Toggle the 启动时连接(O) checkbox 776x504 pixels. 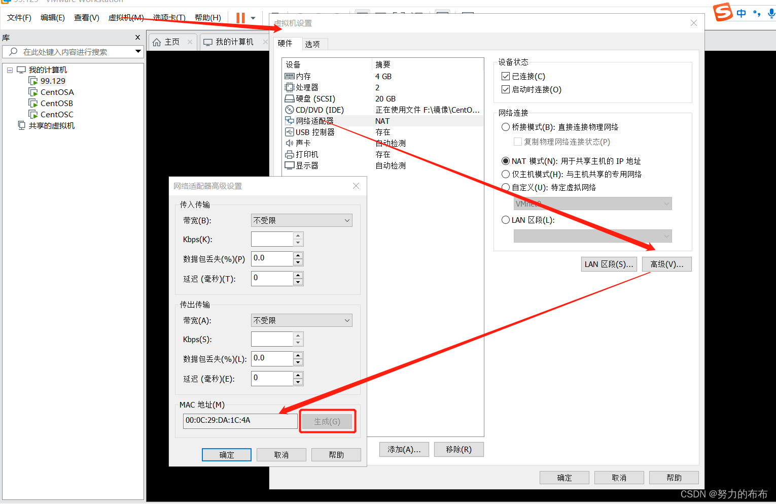pos(506,89)
